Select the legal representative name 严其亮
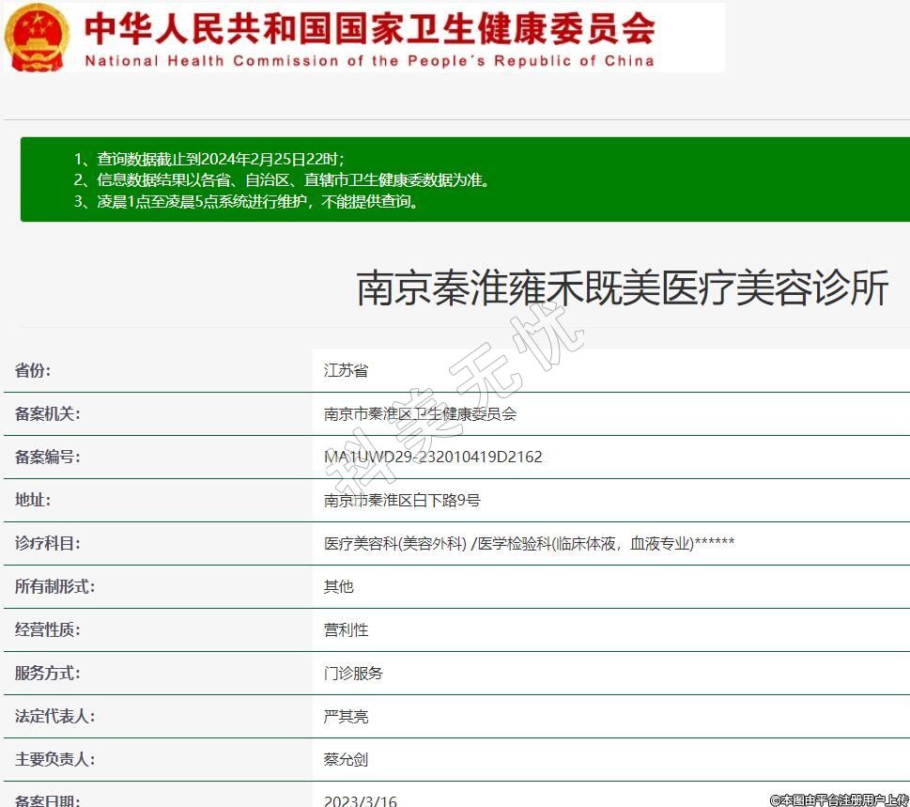The width and height of the screenshot is (910, 807). [x=346, y=716]
